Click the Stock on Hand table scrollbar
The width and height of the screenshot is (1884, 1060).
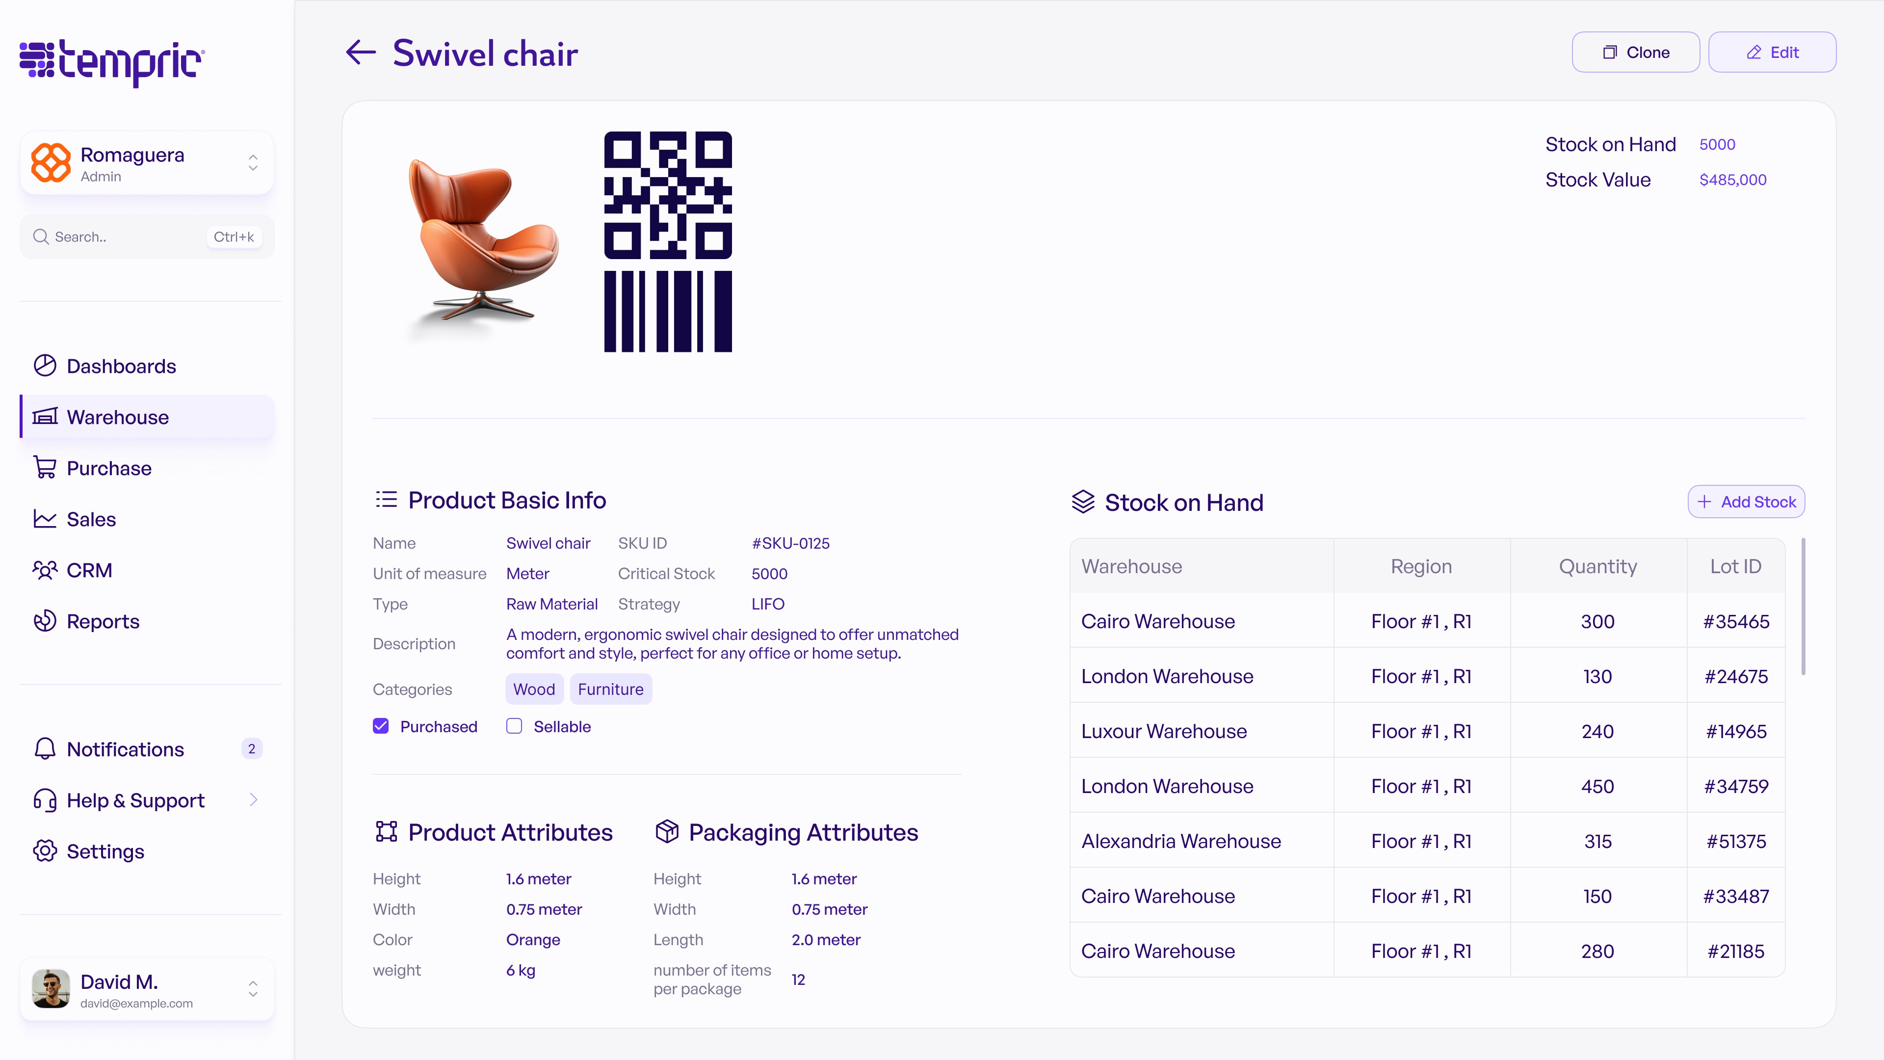(1804, 607)
